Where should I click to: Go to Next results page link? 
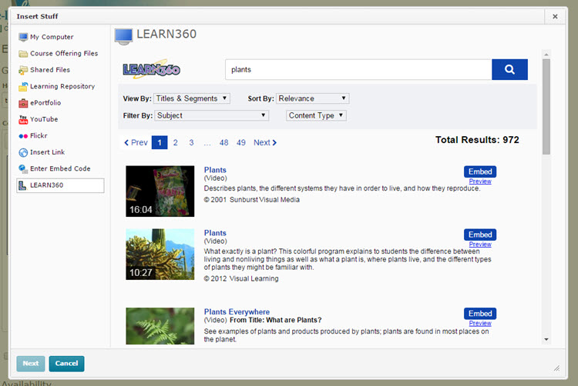coord(265,143)
